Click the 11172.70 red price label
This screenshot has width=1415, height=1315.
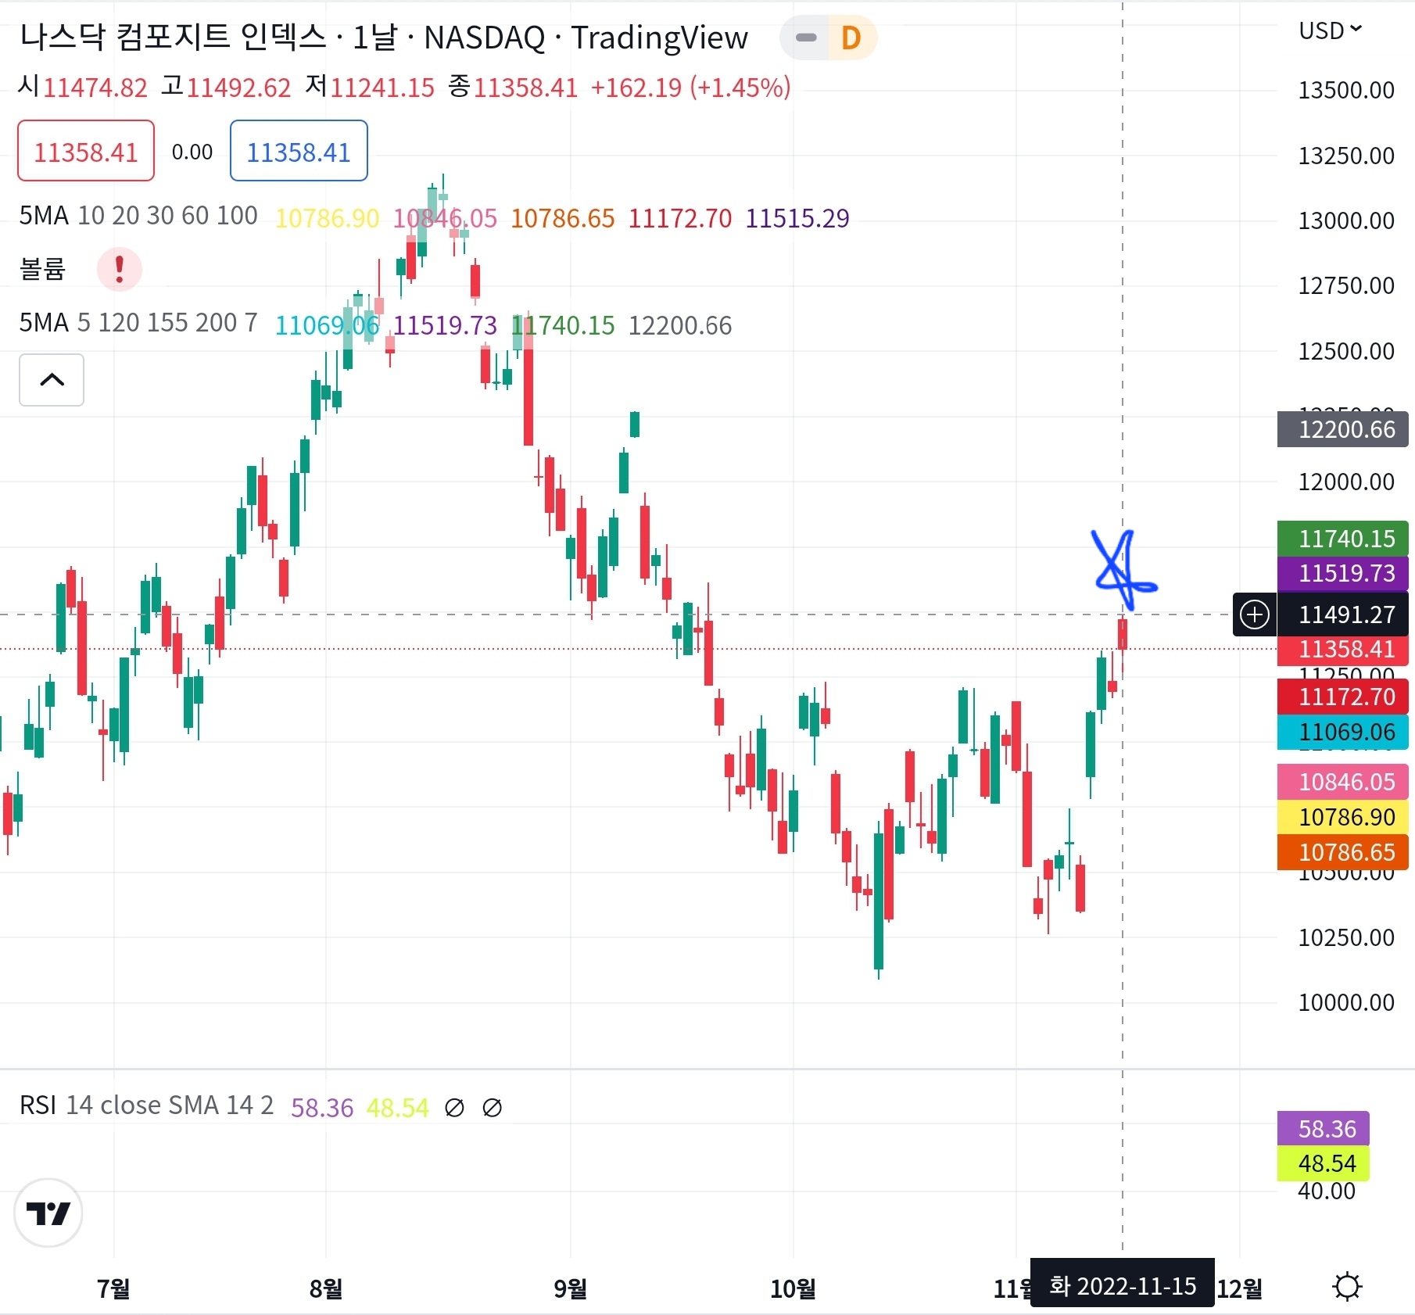pos(1343,697)
